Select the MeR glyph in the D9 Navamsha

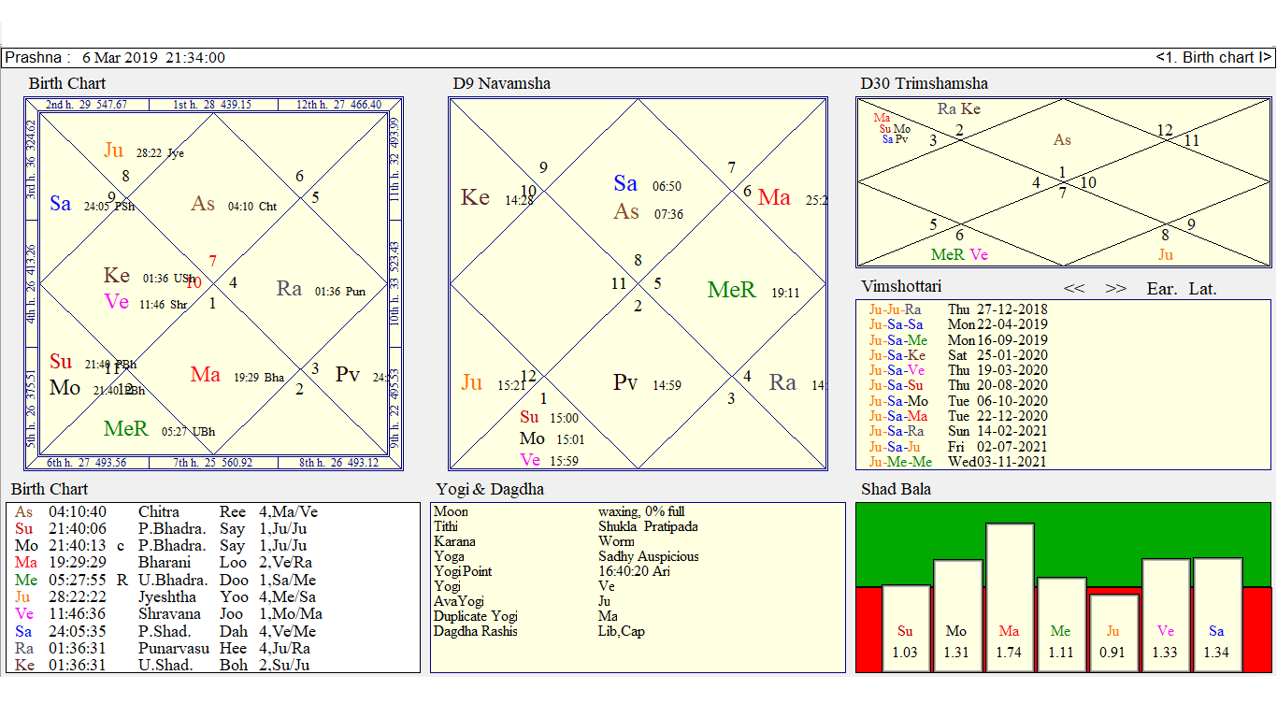[733, 291]
